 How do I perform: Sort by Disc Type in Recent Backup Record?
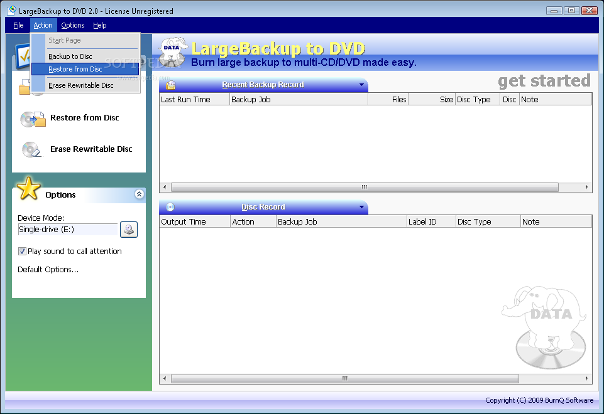click(x=477, y=100)
